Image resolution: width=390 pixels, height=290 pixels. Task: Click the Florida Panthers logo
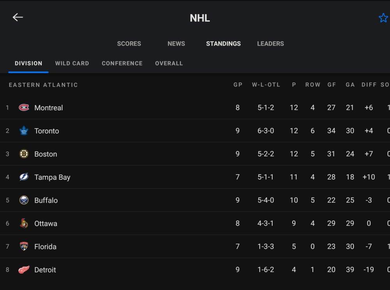click(x=24, y=246)
